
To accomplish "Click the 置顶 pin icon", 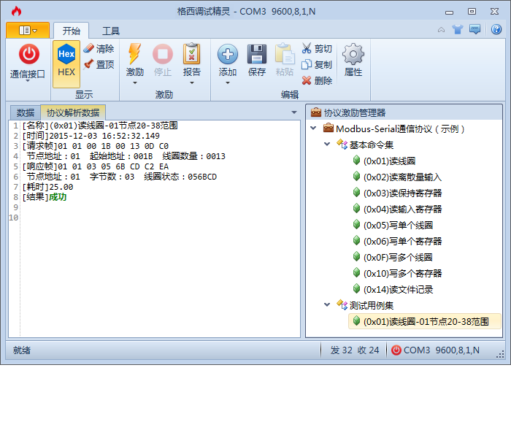I will [x=88, y=64].
